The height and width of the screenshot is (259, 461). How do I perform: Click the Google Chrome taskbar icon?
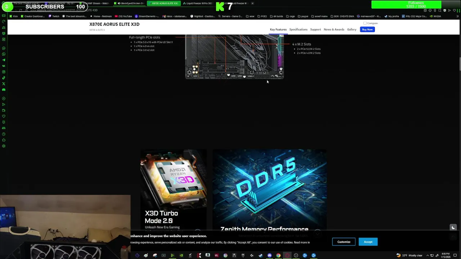click(x=278, y=255)
